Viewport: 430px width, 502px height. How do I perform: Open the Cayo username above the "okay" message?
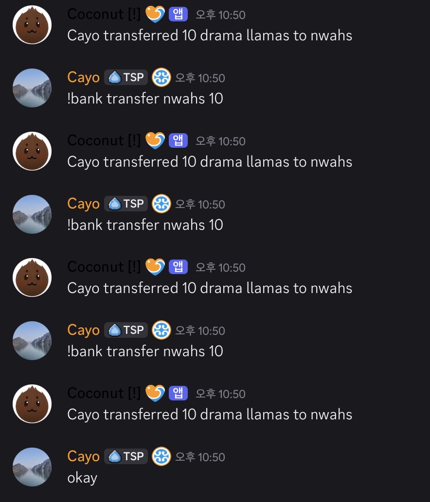click(x=83, y=457)
